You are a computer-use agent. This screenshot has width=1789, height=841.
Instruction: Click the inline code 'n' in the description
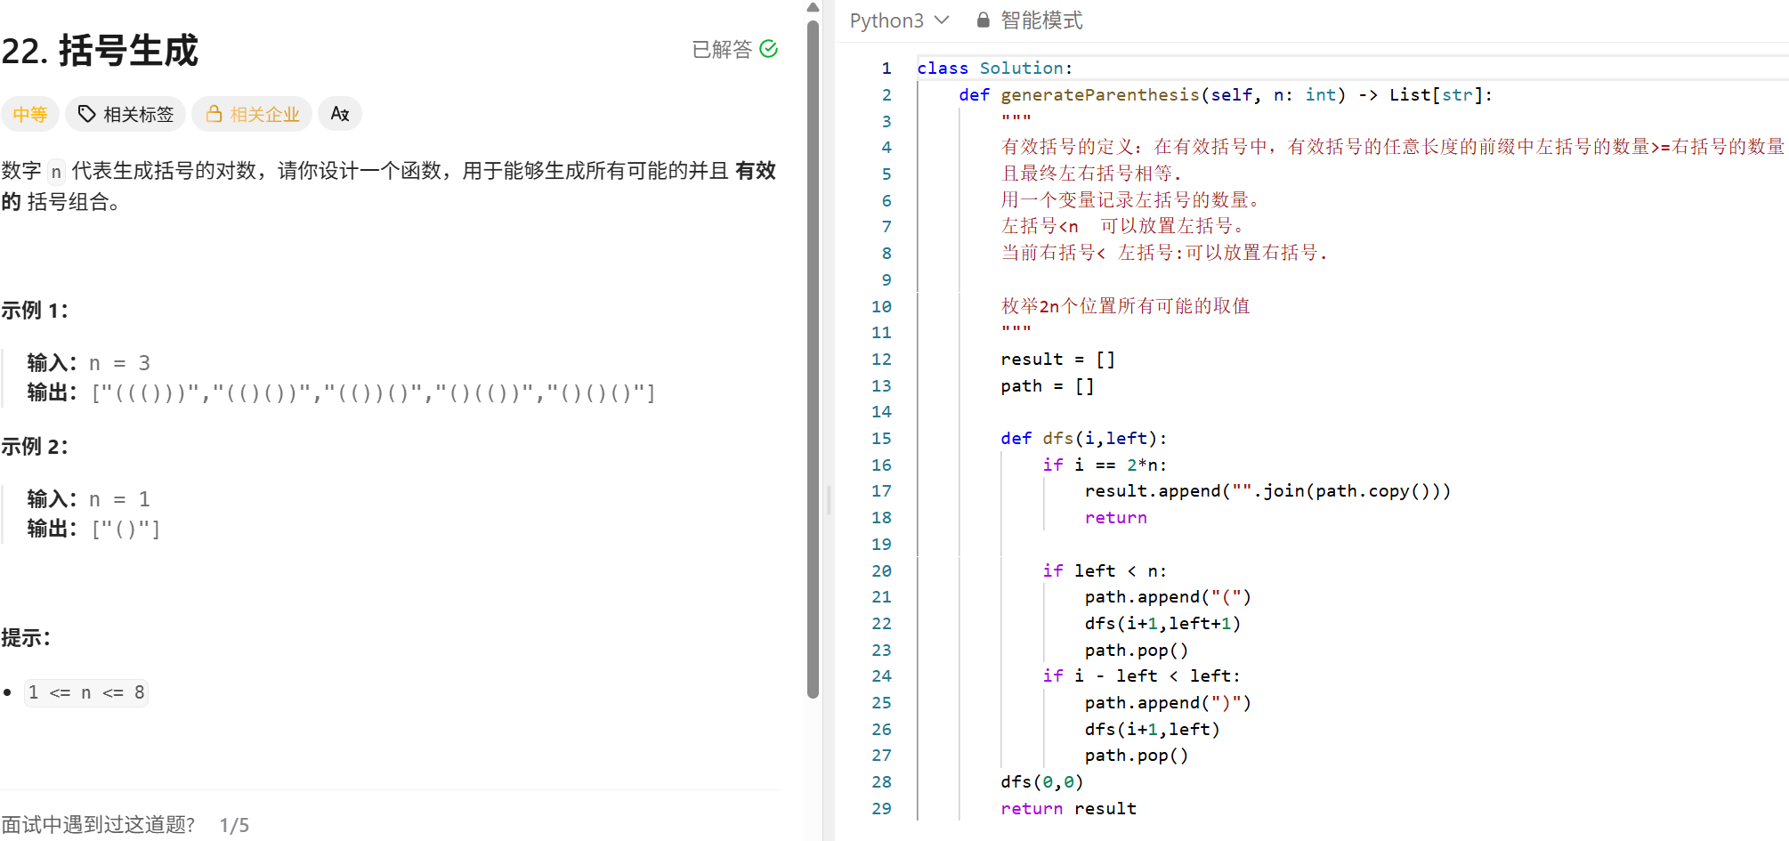tap(56, 171)
